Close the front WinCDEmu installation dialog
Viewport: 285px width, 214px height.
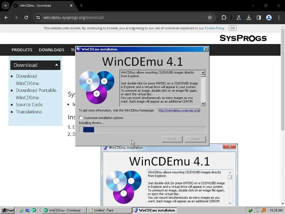206,49
